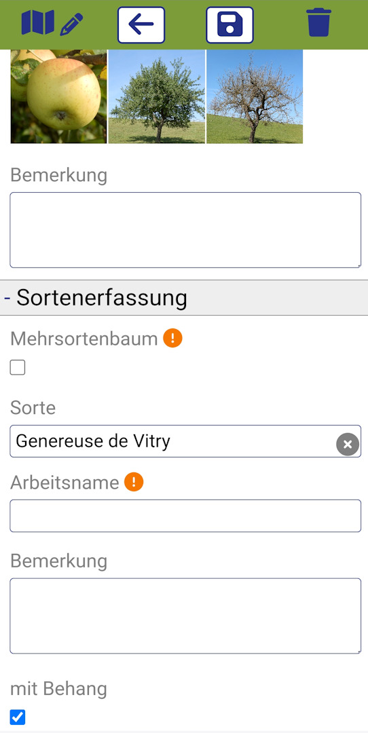Screen dimensions: 368x733
Task: Show info for Arbeitsname warning icon
Action: click(134, 482)
